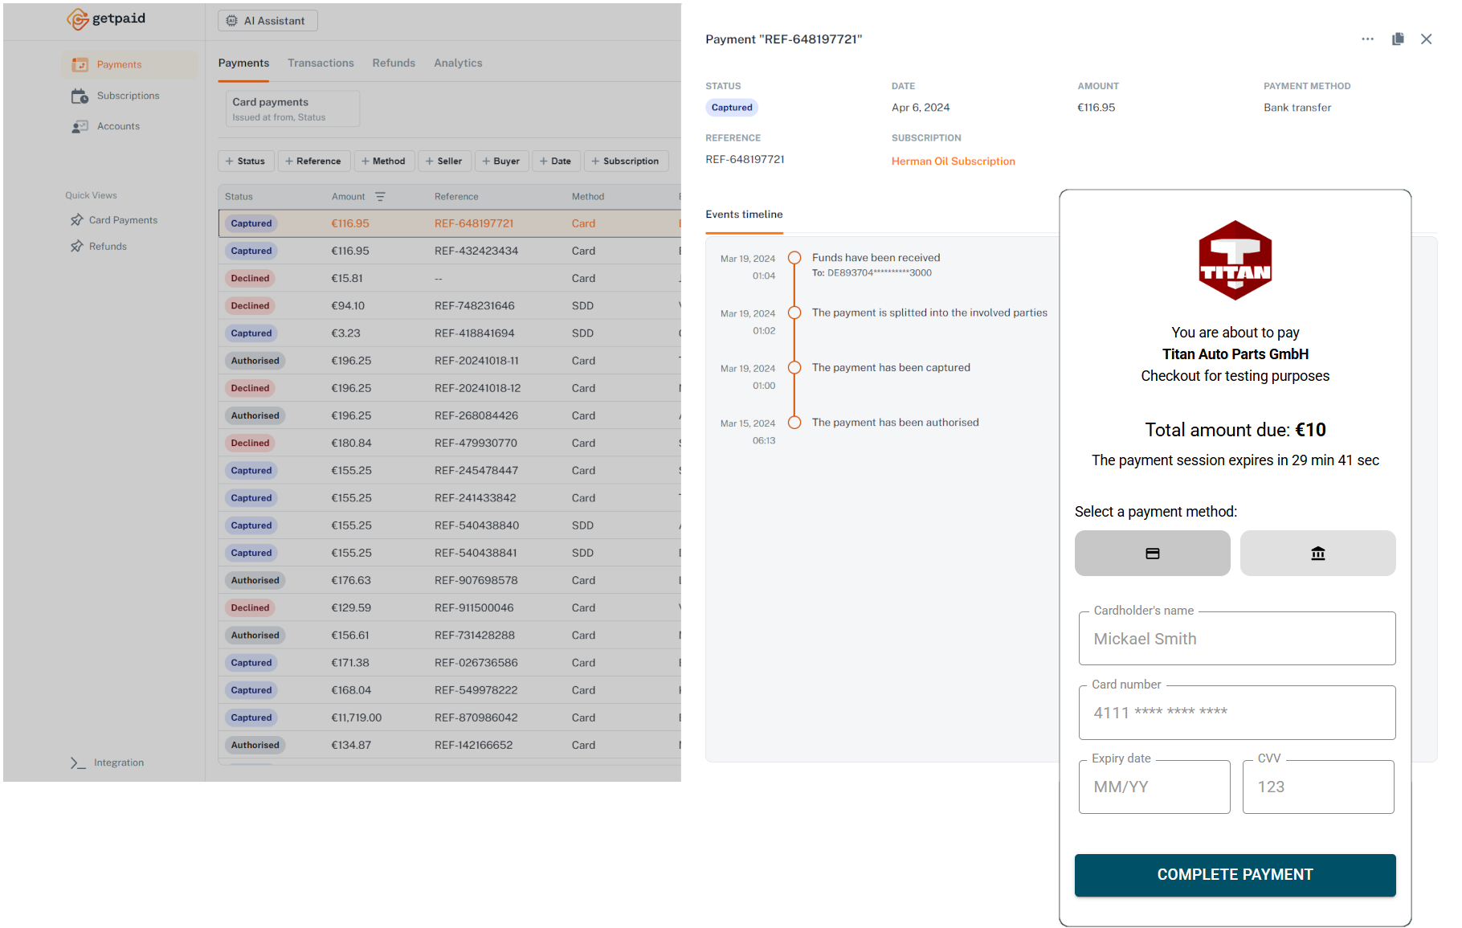Add a Status filter to the payments list

246,161
